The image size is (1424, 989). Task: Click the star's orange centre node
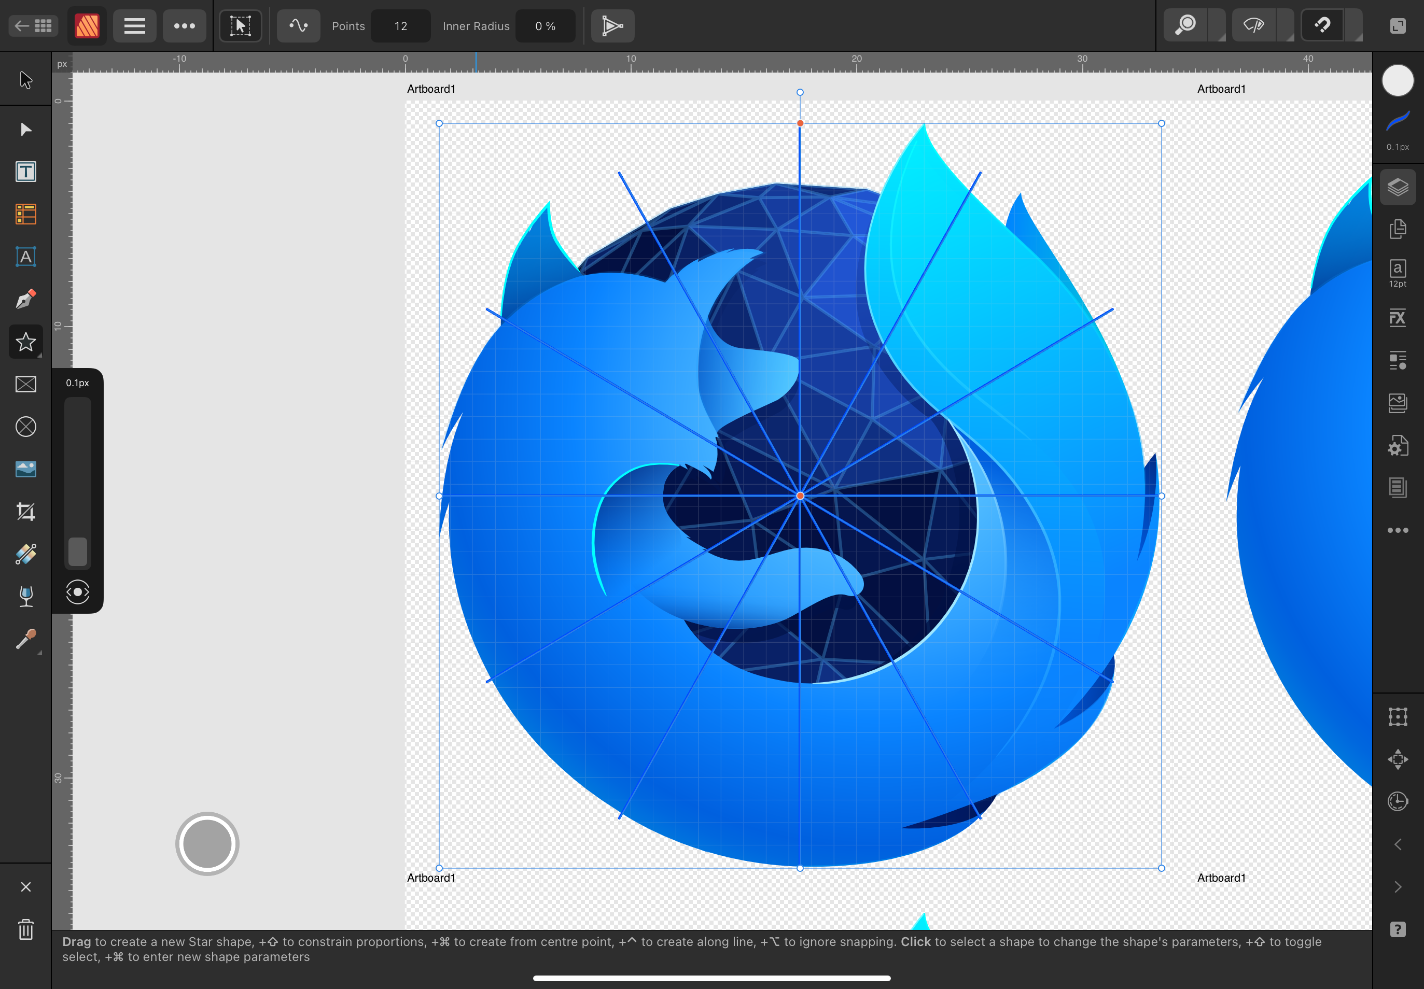tap(800, 496)
